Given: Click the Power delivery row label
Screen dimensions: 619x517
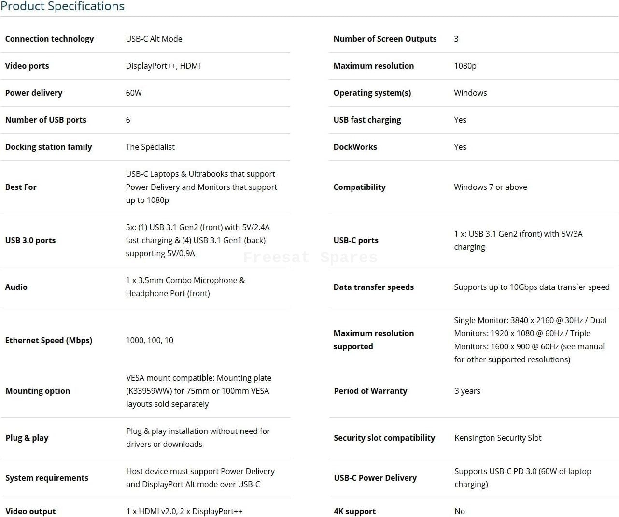Looking at the screenshot, I should [34, 93].
